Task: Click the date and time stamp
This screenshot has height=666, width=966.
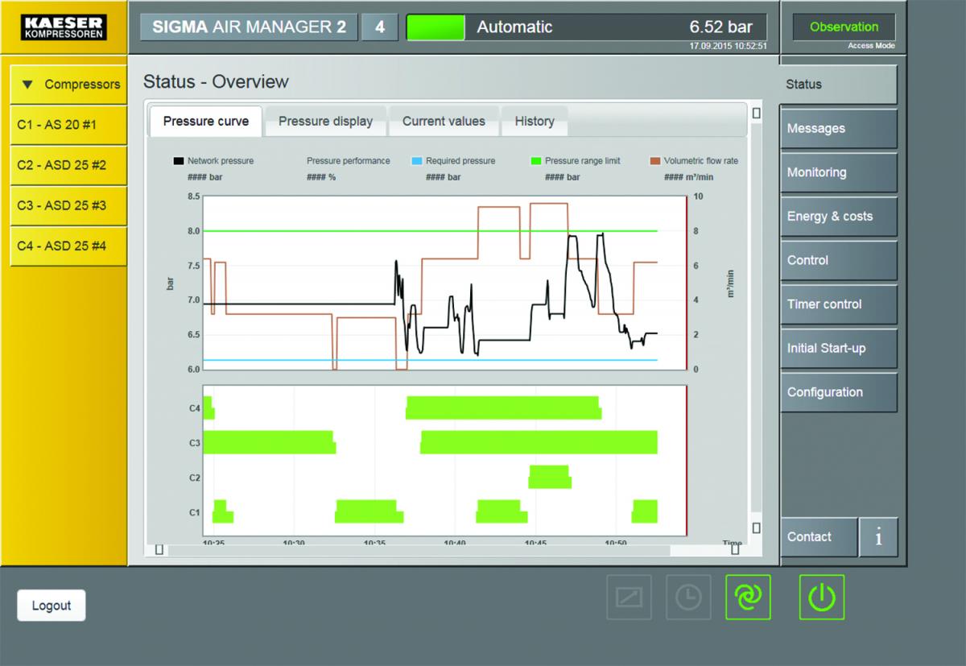Action: click(x=729, y=47)
